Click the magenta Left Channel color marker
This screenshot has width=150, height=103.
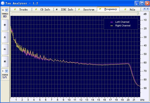pos(112,22)
